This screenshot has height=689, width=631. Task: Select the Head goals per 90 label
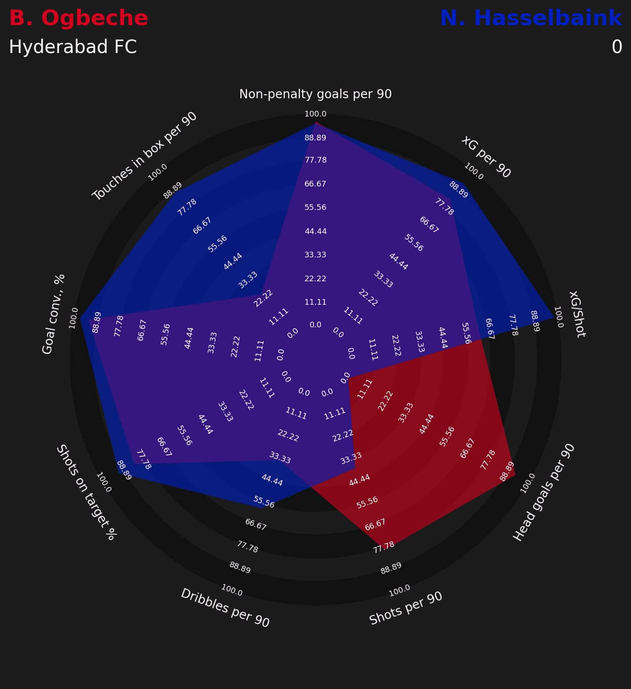544,492
